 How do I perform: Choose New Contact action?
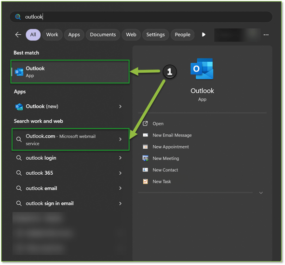[x=165, y=170]
